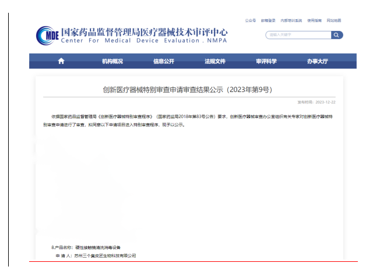This screenshot has width=373, height=270.
Task: Open the 内部培训系统 link
Action: pyautogui.click(x=291, y=20)
